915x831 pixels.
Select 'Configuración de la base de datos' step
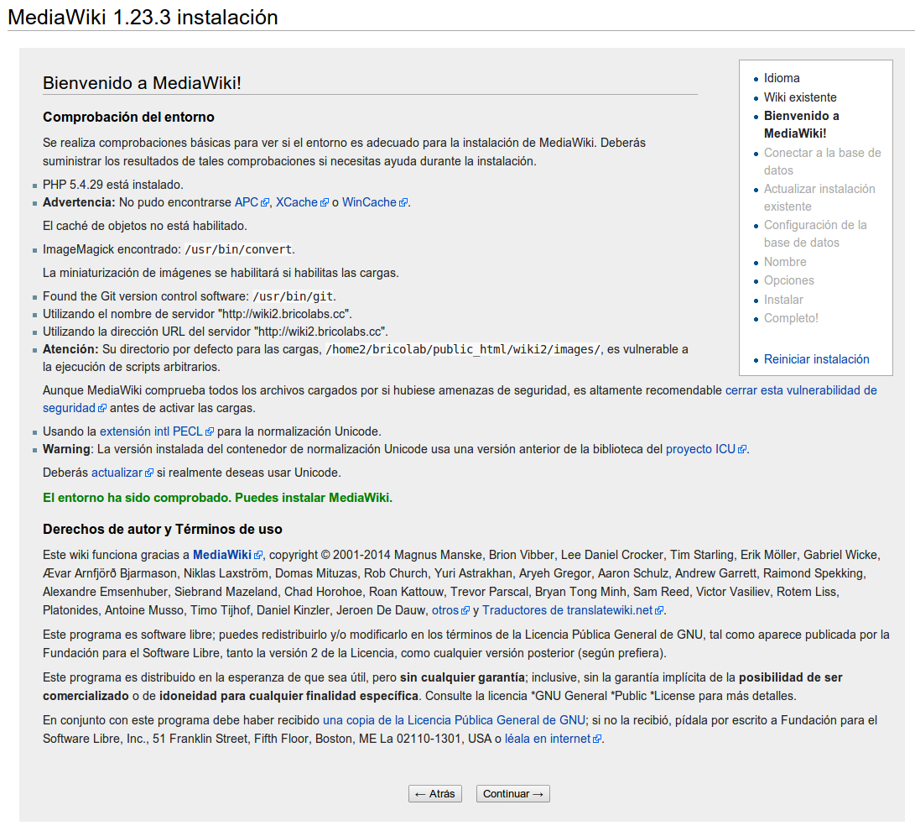(815, 233)
